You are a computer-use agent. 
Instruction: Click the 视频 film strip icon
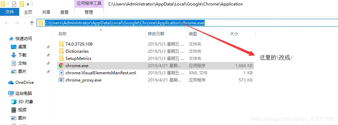pos(14,110)
